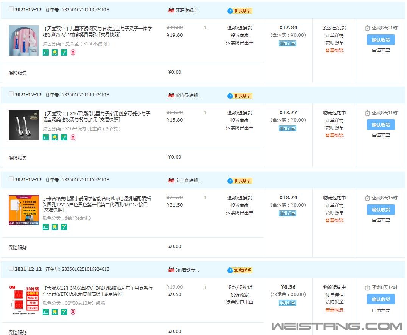Viewport: 407px width, 335px height.
Task: Open 订单详情 for the ¥18.74 order
Action: coord(334,205)
